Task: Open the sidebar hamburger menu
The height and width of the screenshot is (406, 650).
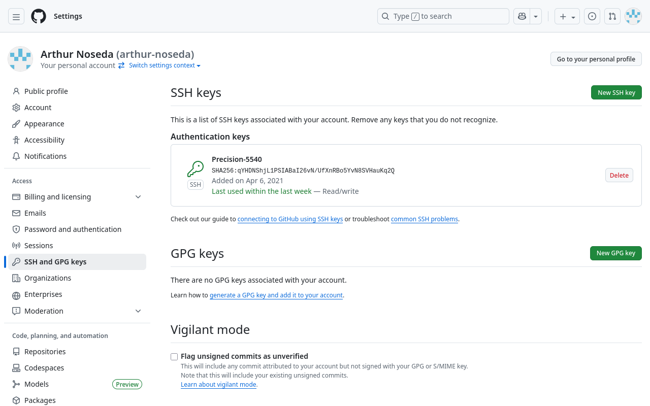Action: tap(16, 16)
